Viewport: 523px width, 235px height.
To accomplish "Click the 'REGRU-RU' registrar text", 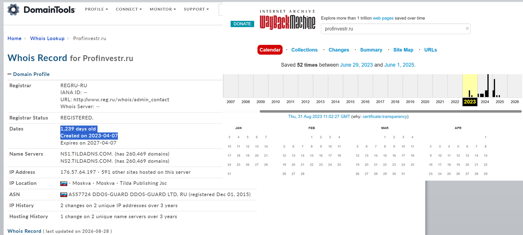I will click(74, 86).
